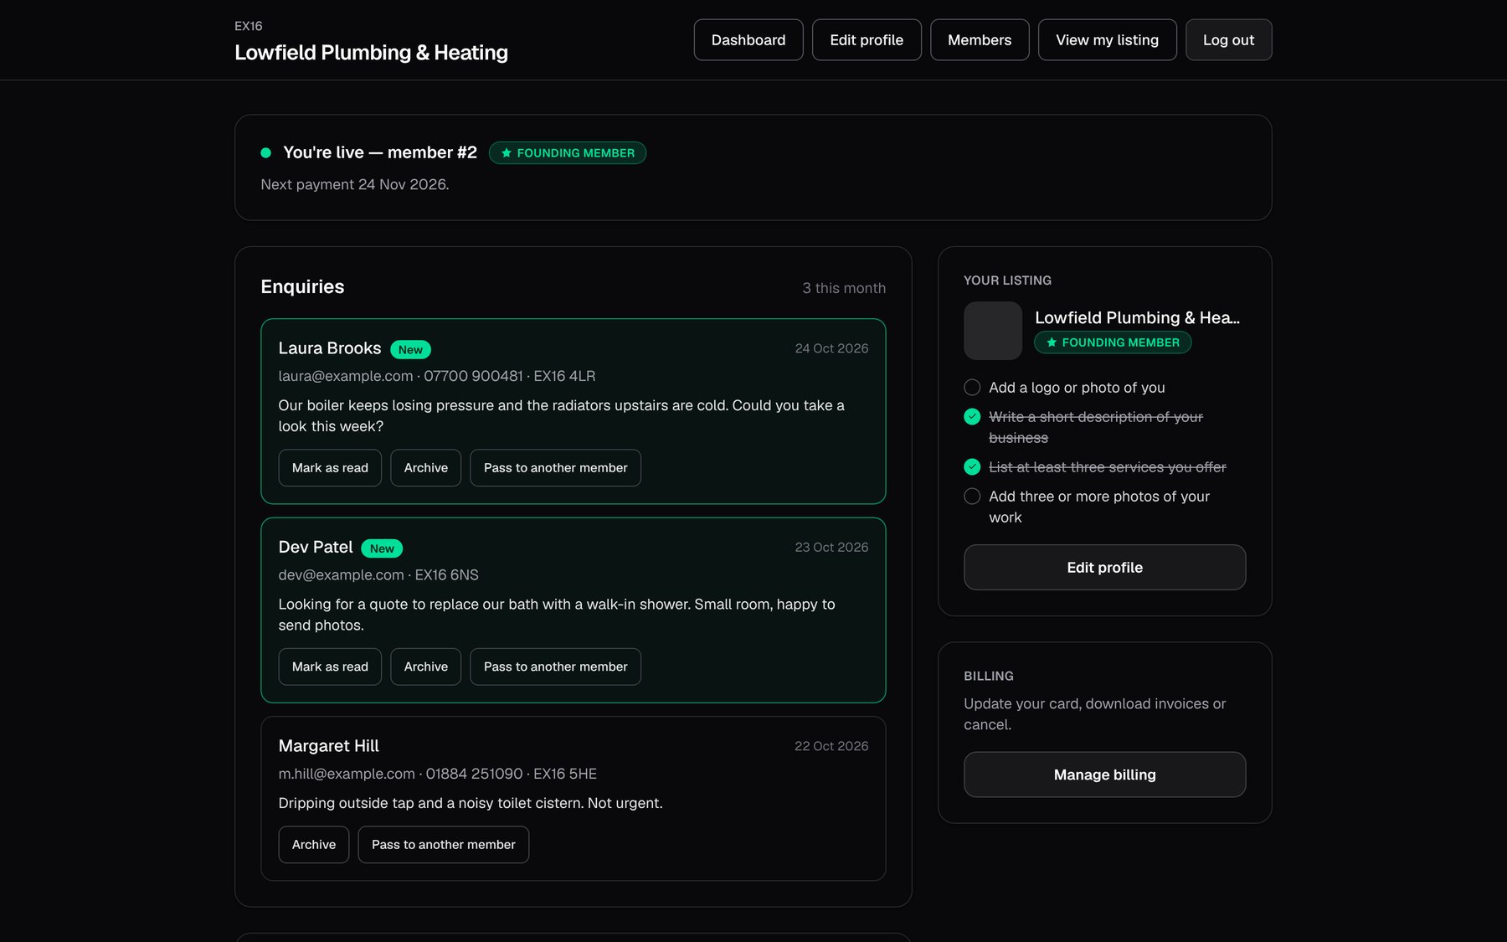Open View my listing
The image size is (1507, 942).
[1107, 40]
